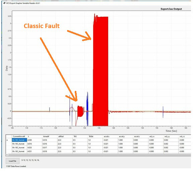Screen dimensions: 194x172
Task: Select the FA-18C_hornet cell in the 4.051 row
Action: point(19,151)
